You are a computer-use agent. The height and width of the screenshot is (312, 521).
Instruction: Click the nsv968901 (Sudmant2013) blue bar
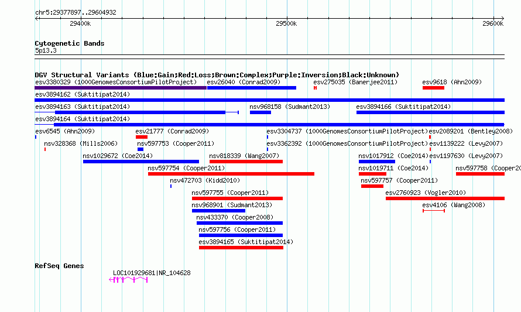(x=218, y=211)
